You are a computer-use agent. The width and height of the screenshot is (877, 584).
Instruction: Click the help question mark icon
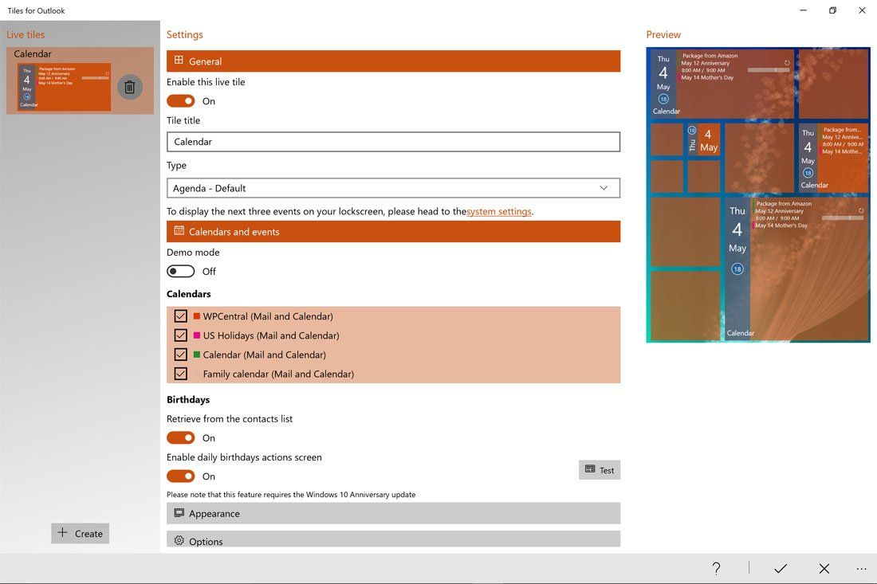pyautogui.click(x=715, y=568)
